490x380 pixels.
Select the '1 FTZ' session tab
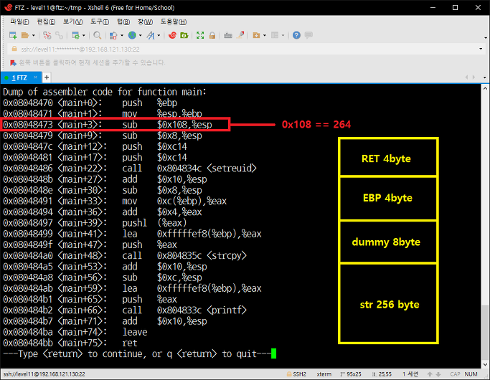[19, 77]
